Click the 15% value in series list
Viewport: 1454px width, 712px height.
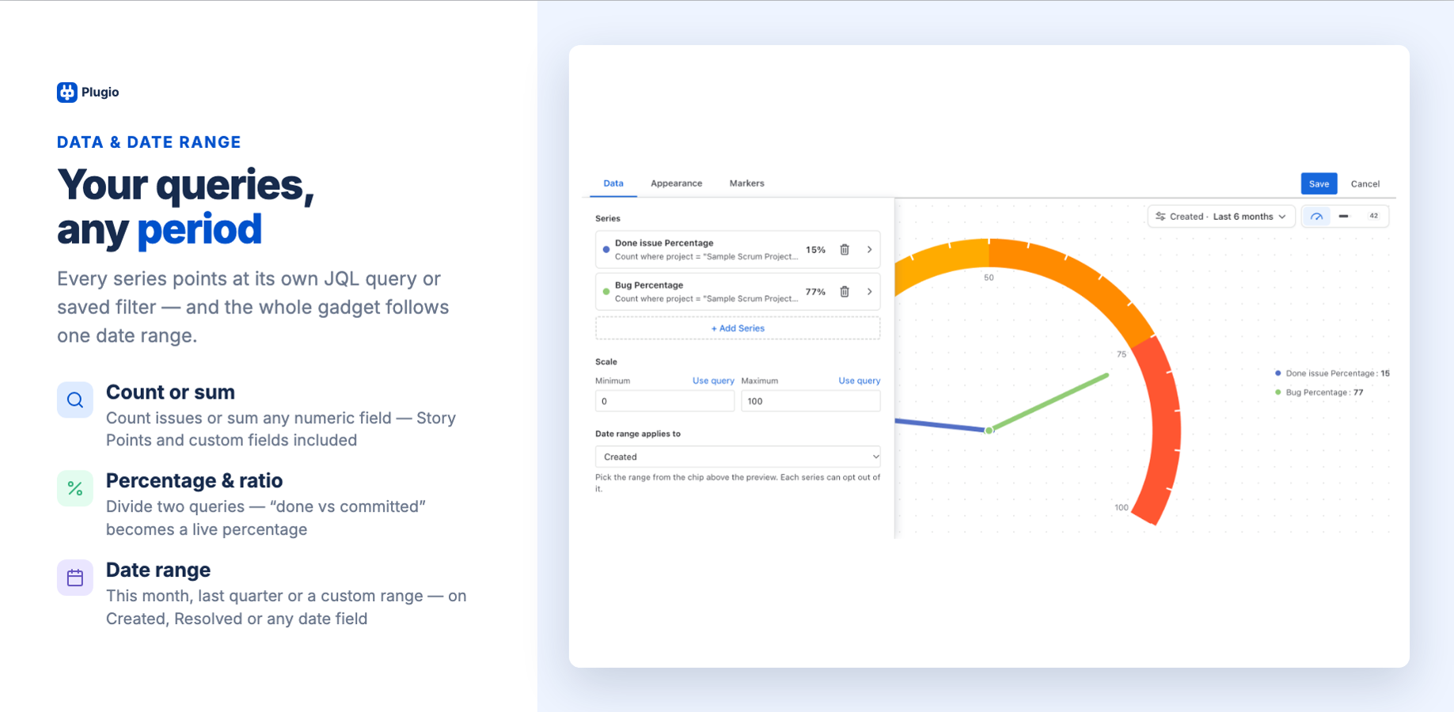pos(815,250)
